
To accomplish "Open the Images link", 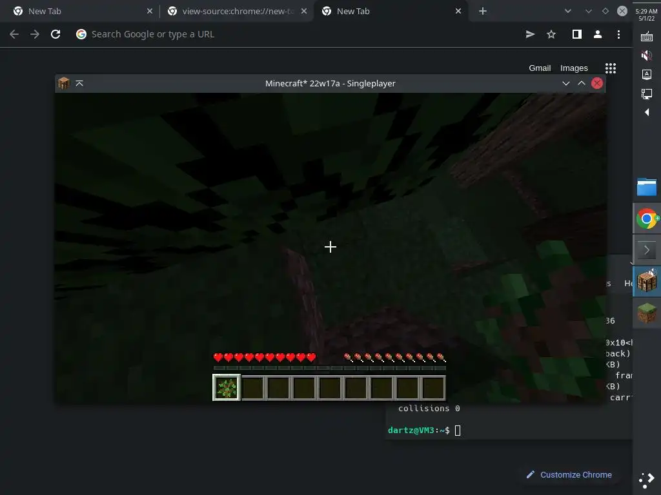I will point(574,68).
